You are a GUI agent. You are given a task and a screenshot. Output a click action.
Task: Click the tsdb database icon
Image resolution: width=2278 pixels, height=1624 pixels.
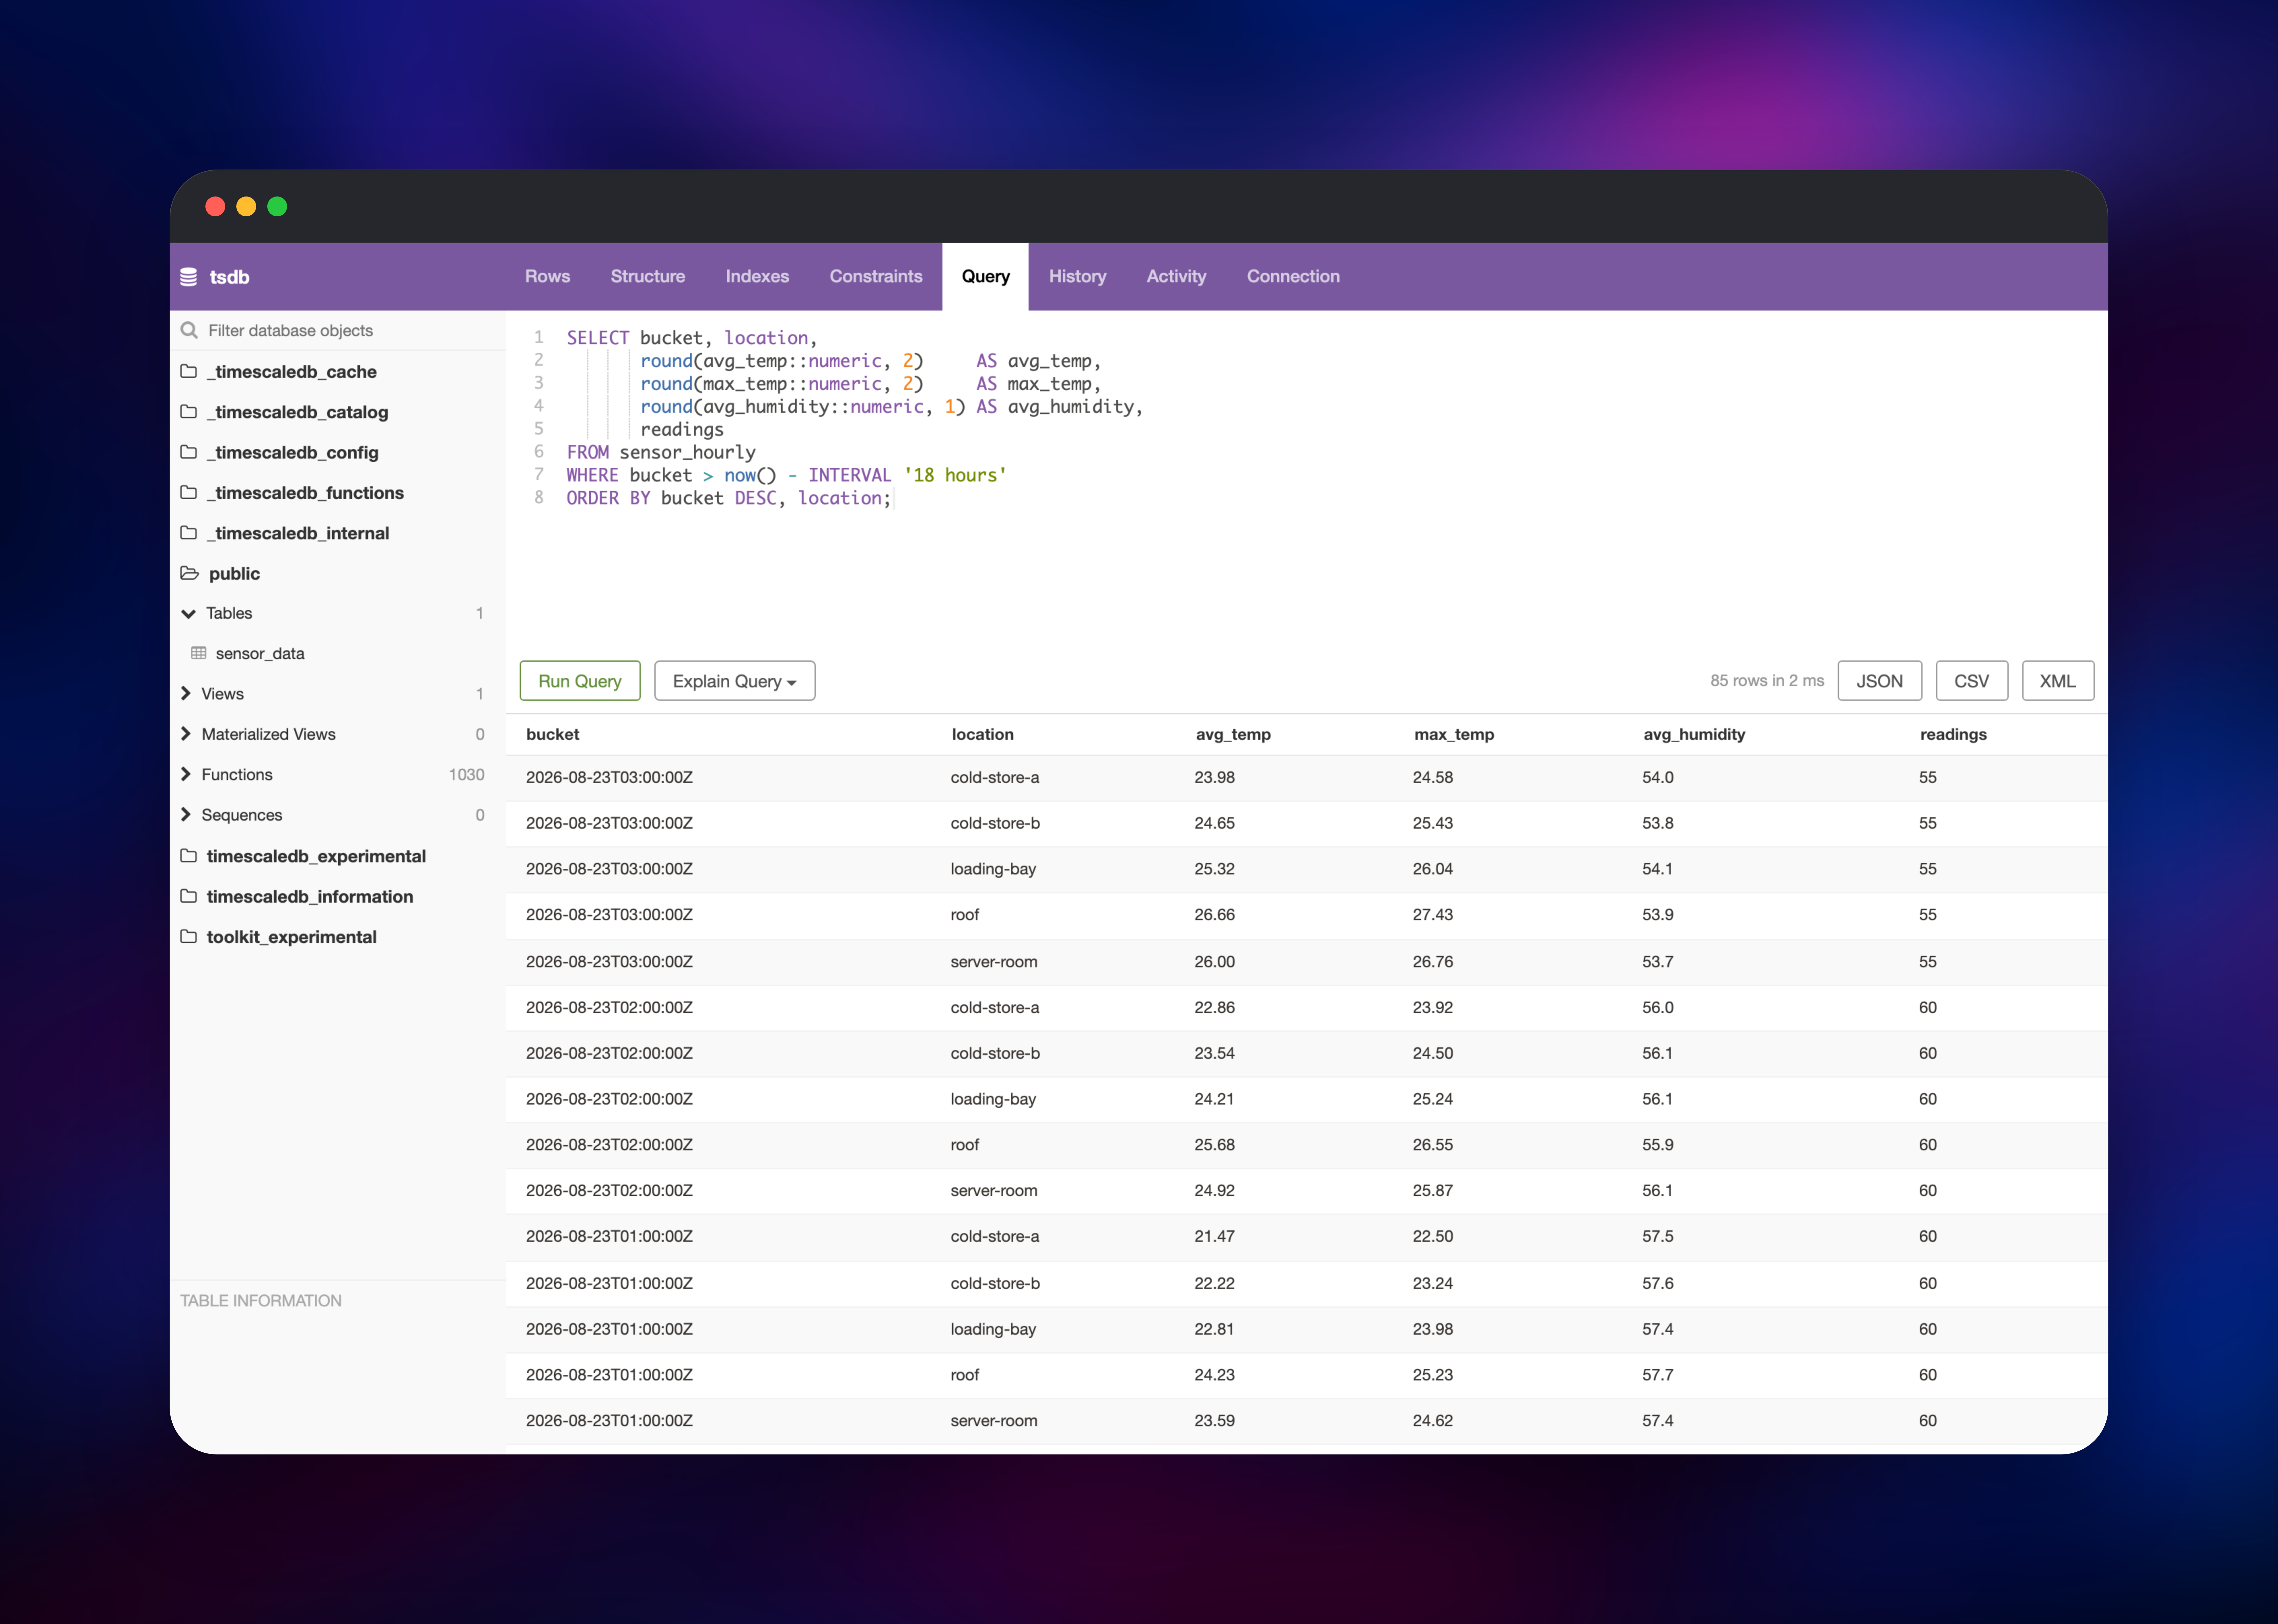point(188,277)
